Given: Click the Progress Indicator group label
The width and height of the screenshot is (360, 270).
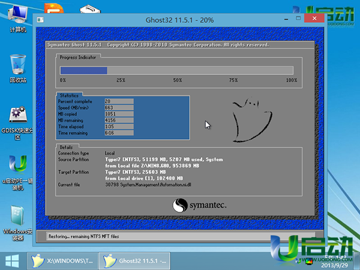Looking at the screenshot, I should click(77, 58).
